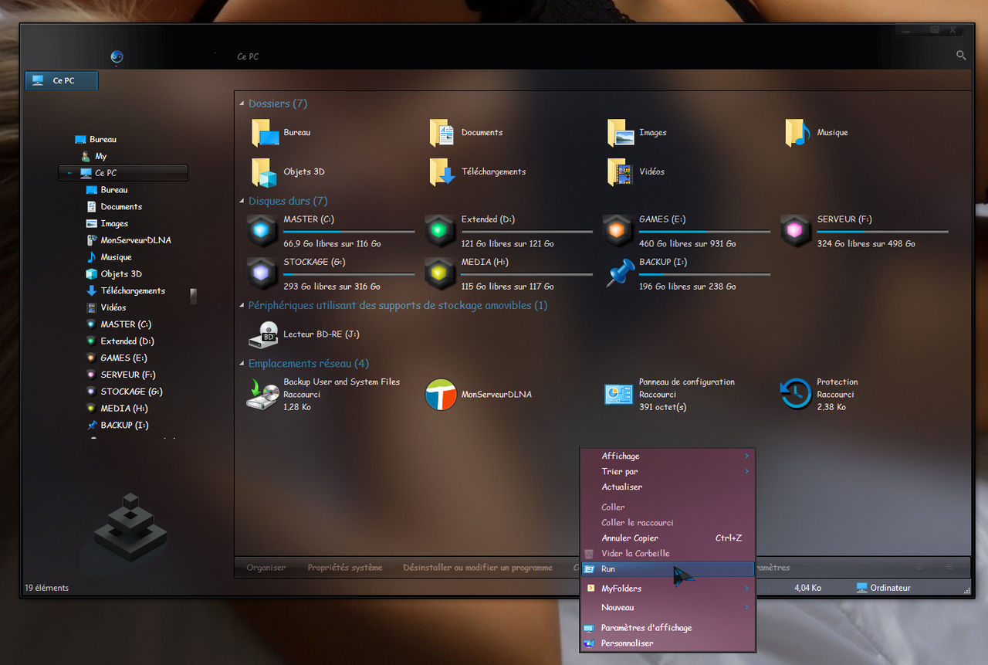Select STOCKAGE (G:) in the navigation tree
Viewport: 988px width, 665px height.
[x=131, y=392]
